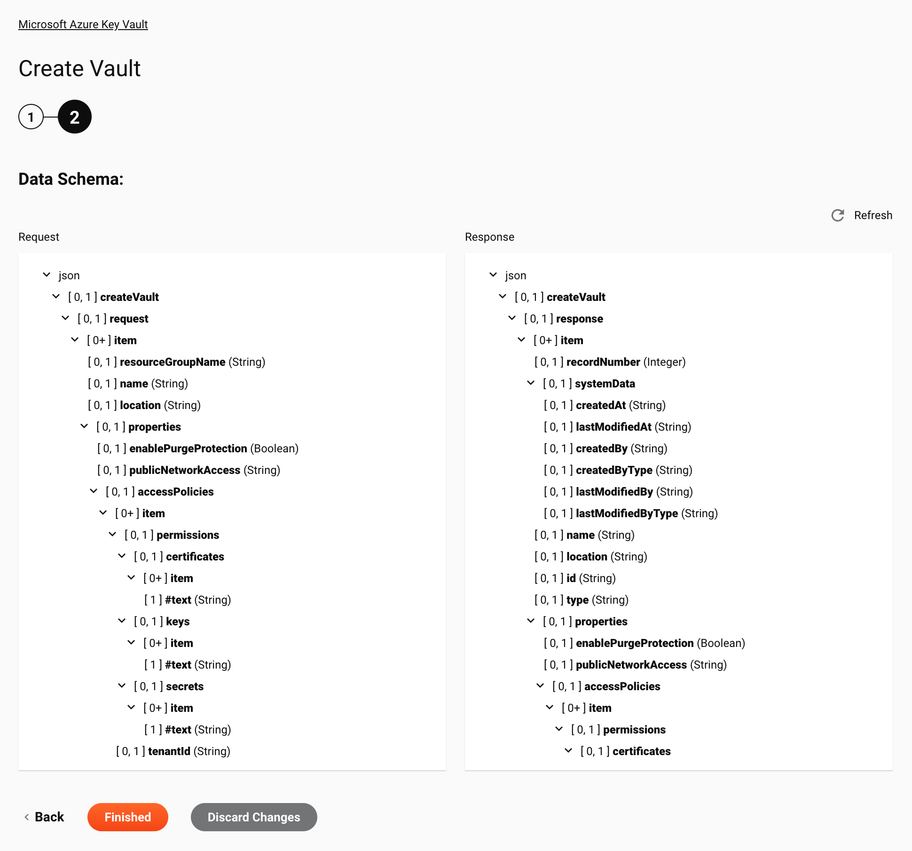Viewport: 912px width, 851px height.
Task: Click the Finished button to complete setup
Action: pyautogui.click(x=127, y=817)
